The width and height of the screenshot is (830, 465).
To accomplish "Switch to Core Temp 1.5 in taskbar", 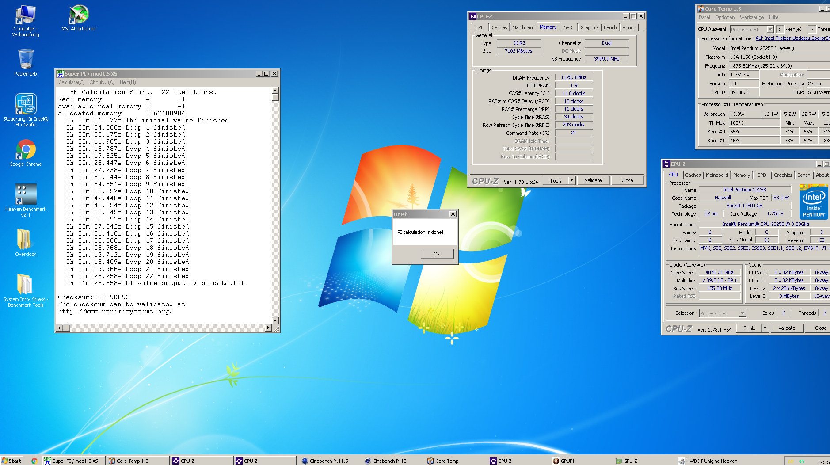I will coord(137,461).
